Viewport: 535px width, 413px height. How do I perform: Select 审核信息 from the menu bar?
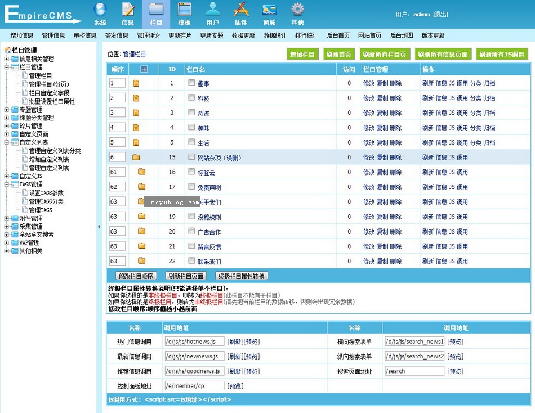85,35
